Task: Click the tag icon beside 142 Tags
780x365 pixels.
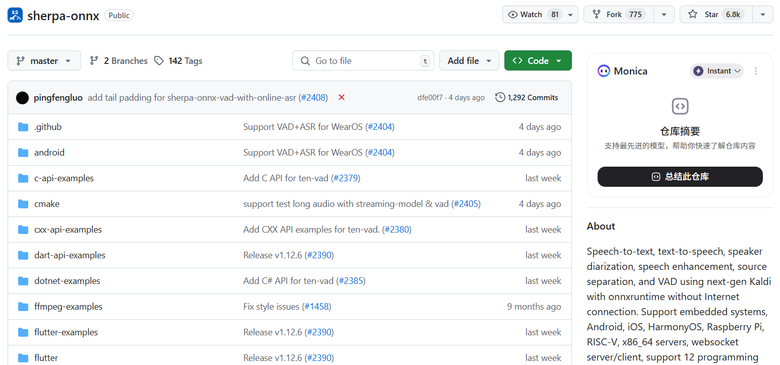Action: point(159,60)
